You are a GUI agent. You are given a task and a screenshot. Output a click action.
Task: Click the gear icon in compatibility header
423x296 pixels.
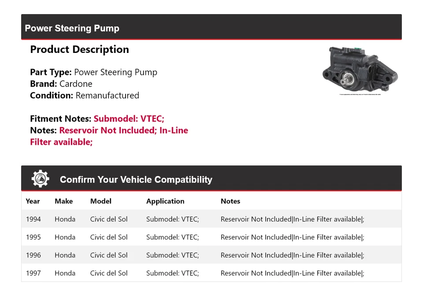[40, 179]
